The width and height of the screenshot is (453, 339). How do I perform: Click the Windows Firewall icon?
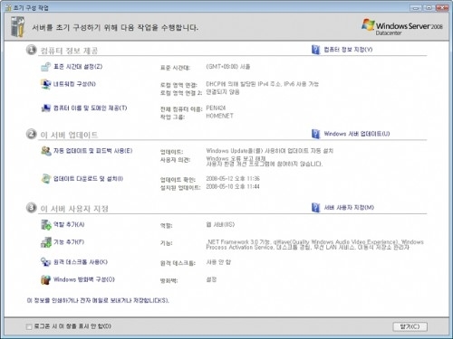click(45, 279)
